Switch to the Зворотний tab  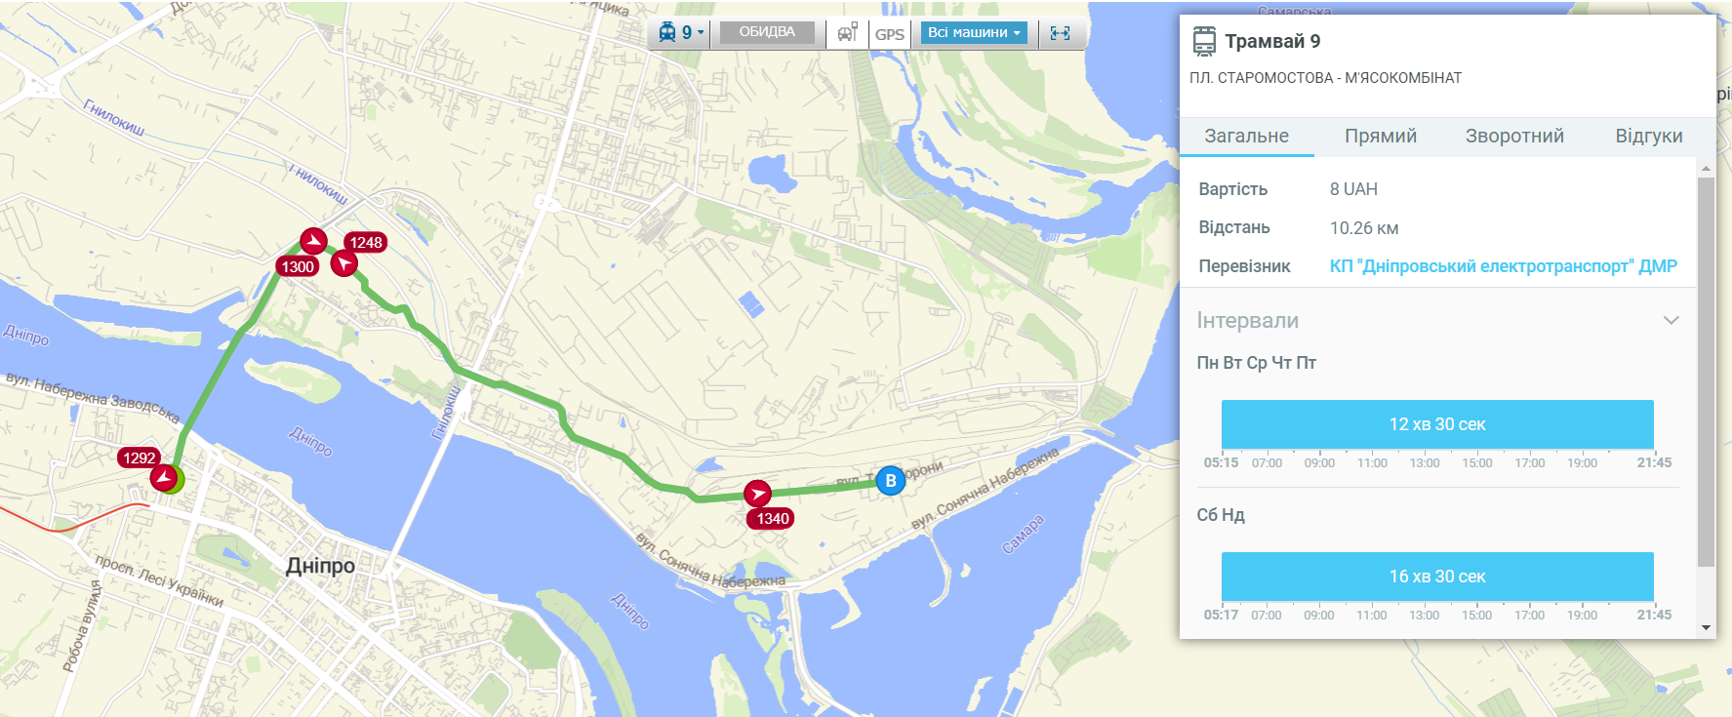(x=1514, y=137)
